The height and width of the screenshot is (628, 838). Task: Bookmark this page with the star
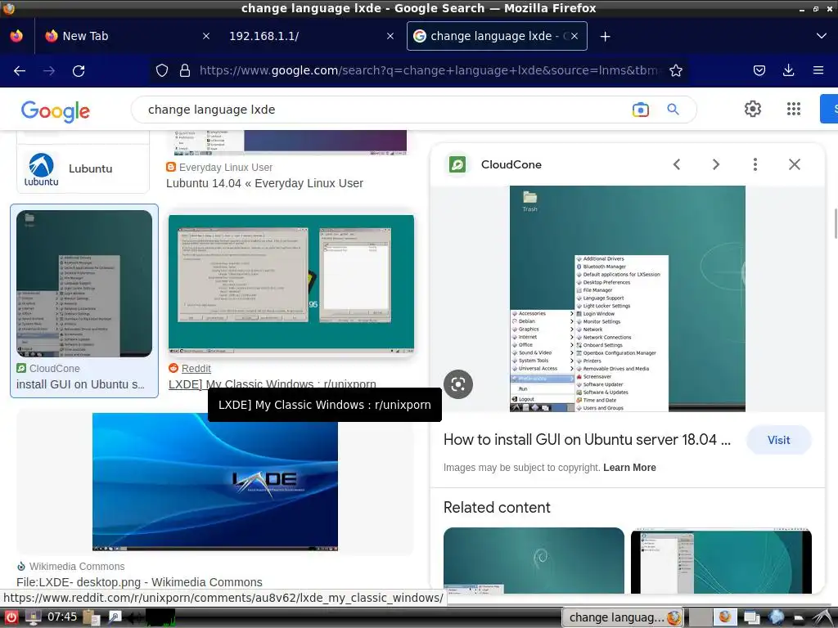675,70
